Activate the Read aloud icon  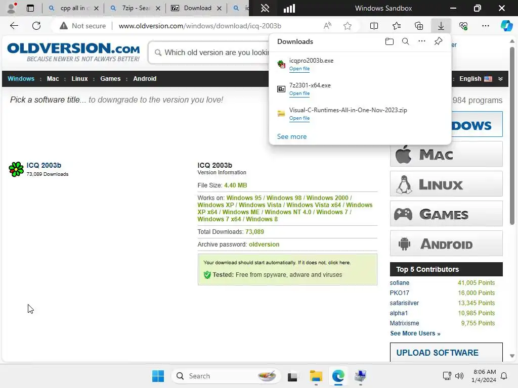click(327, 26)
